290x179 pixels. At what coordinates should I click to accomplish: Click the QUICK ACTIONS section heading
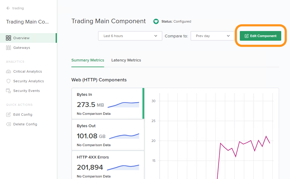19,105
